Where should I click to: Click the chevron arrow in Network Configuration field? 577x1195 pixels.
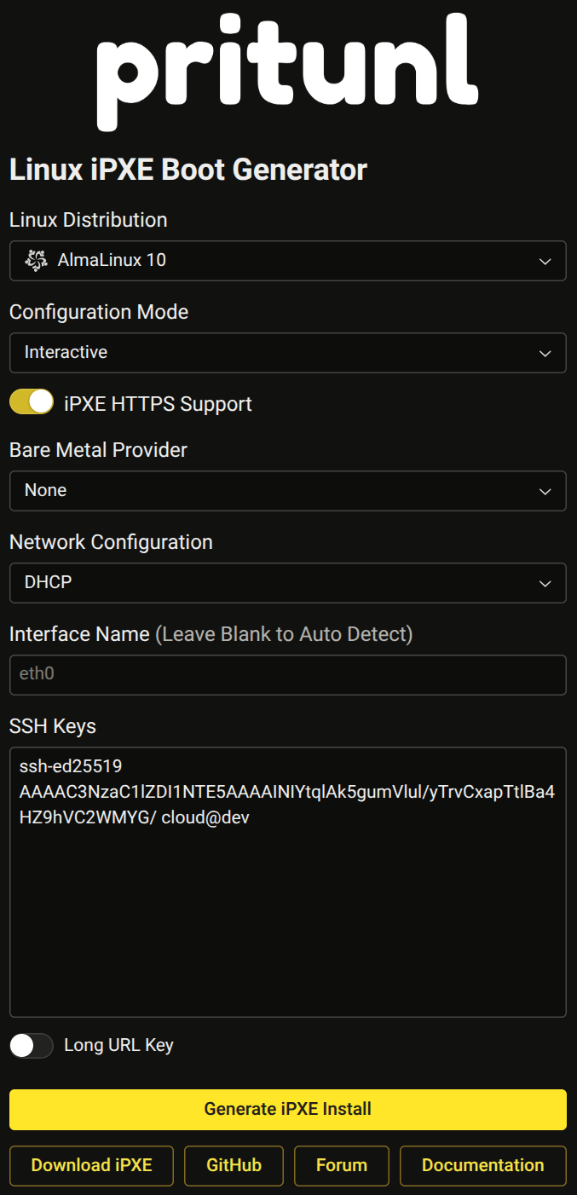tap(545, 584)
